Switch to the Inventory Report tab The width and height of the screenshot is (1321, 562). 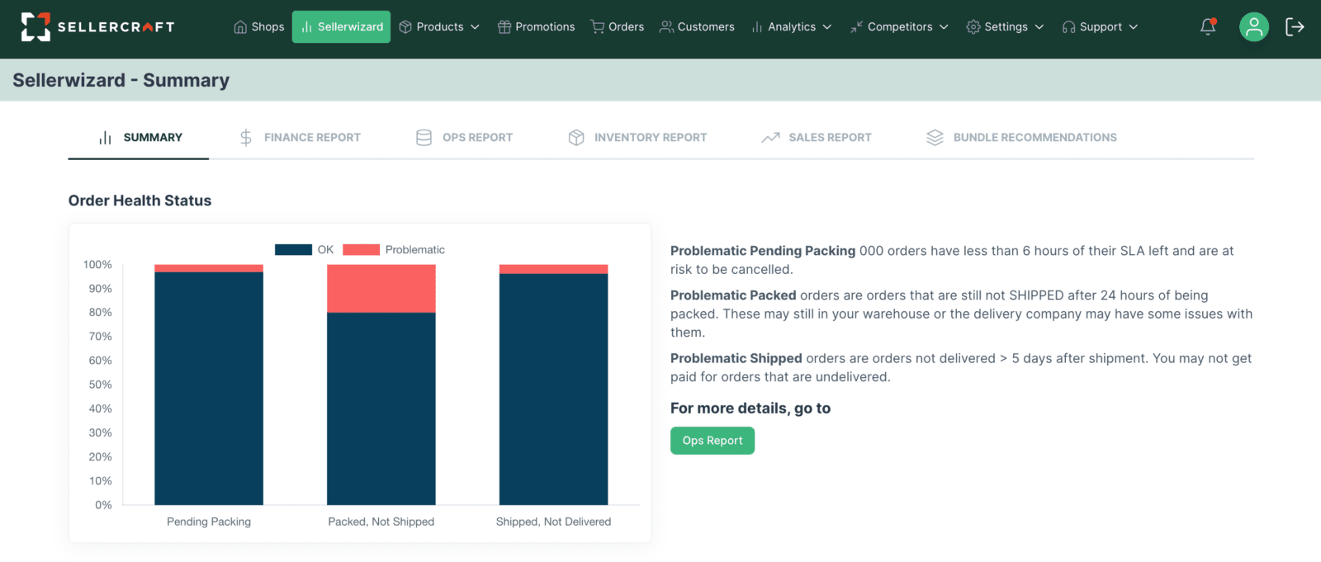[637, 138]
